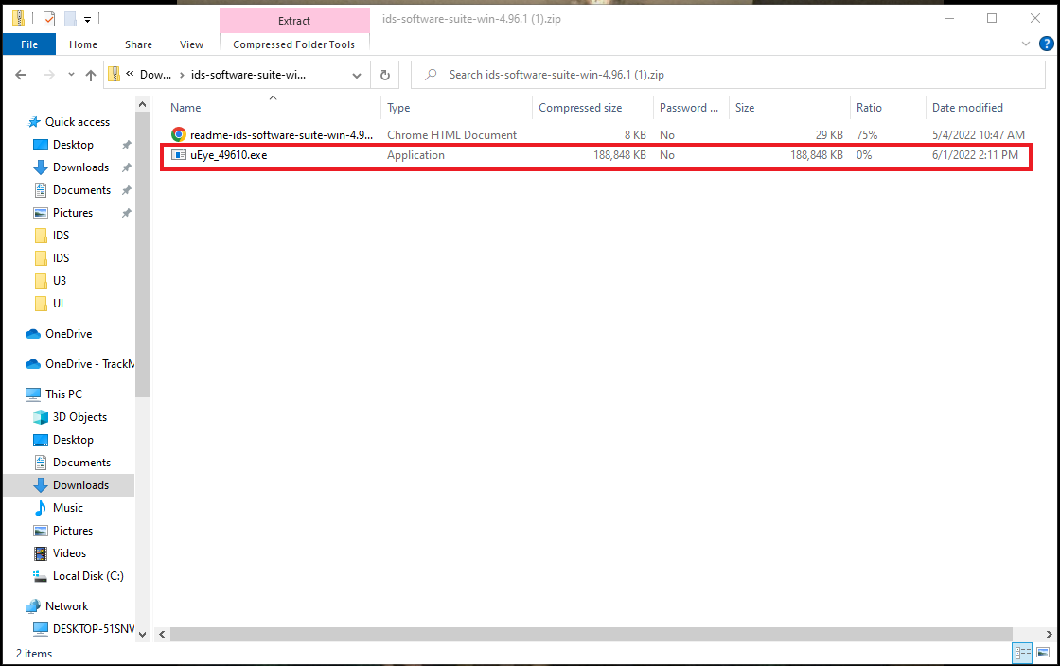Expand the address bar history dropdown
1060x666 pixels.
coord(357,75)
